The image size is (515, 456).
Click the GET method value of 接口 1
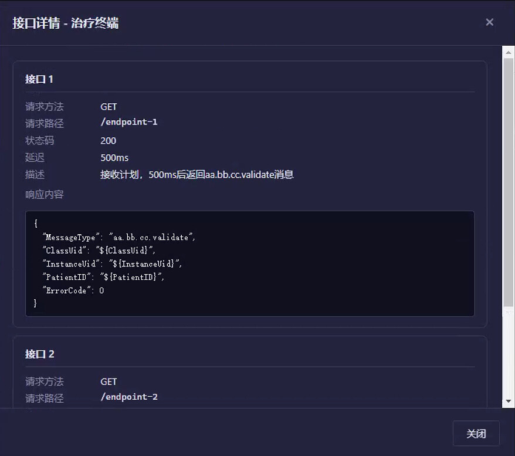109,107
